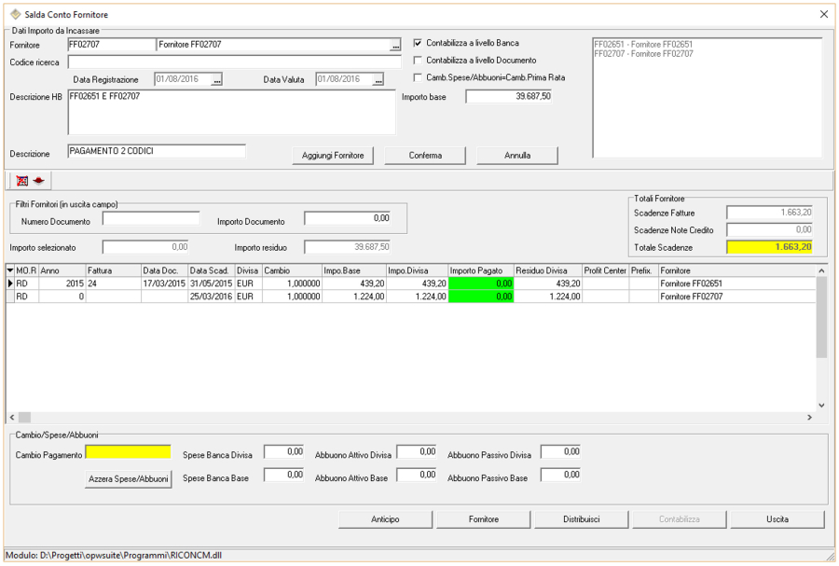Click the grid scroll up arrow
839x566 pixels.
[x=821, y=270]
